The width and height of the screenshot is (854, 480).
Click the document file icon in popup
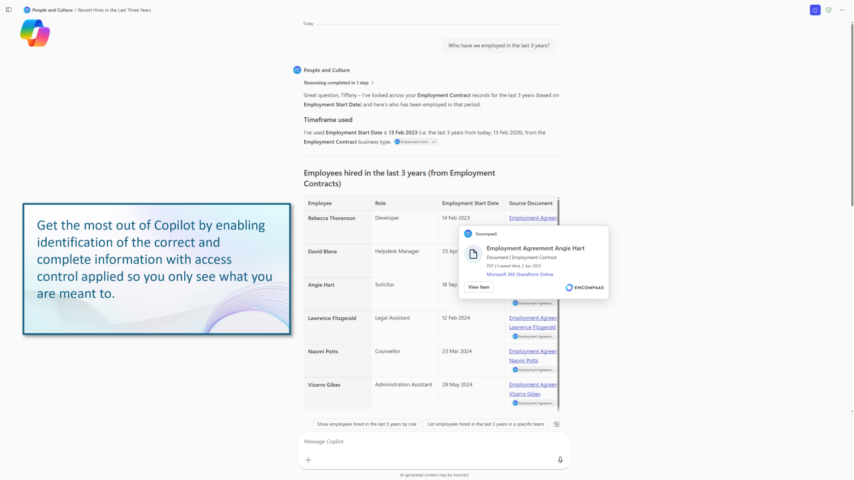tap(473, 254)
